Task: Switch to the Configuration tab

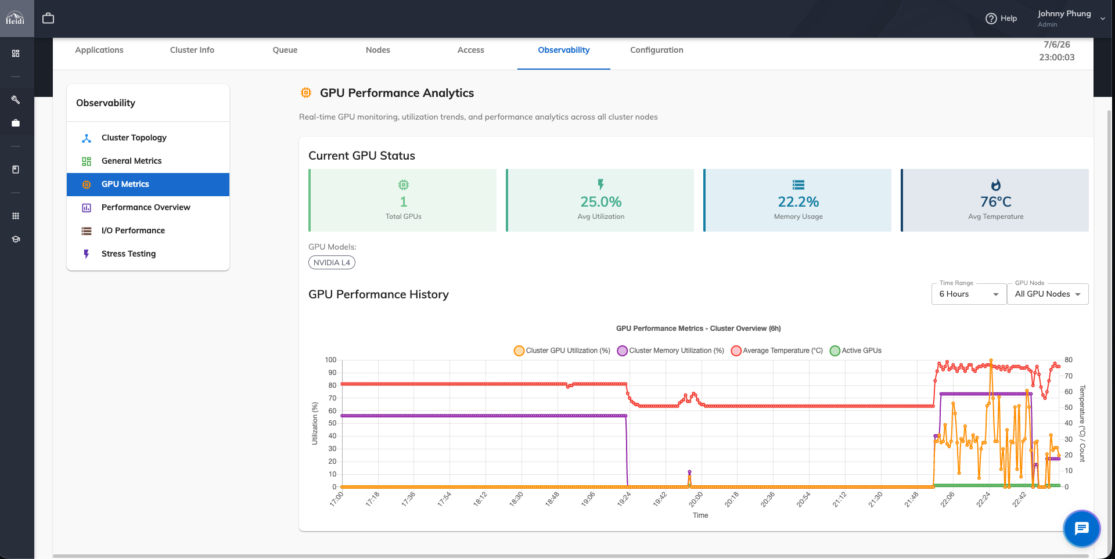Action: click(657, 50)
